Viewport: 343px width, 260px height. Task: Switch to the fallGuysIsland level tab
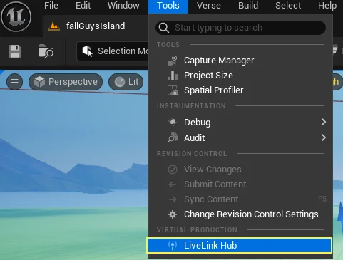[x=96, y=26]
